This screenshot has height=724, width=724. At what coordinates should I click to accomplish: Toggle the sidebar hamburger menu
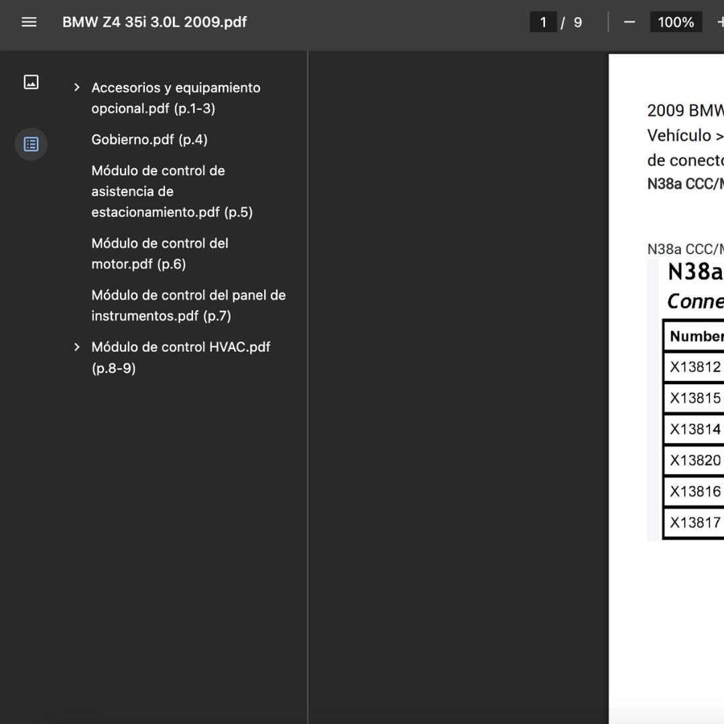(29, 22)
